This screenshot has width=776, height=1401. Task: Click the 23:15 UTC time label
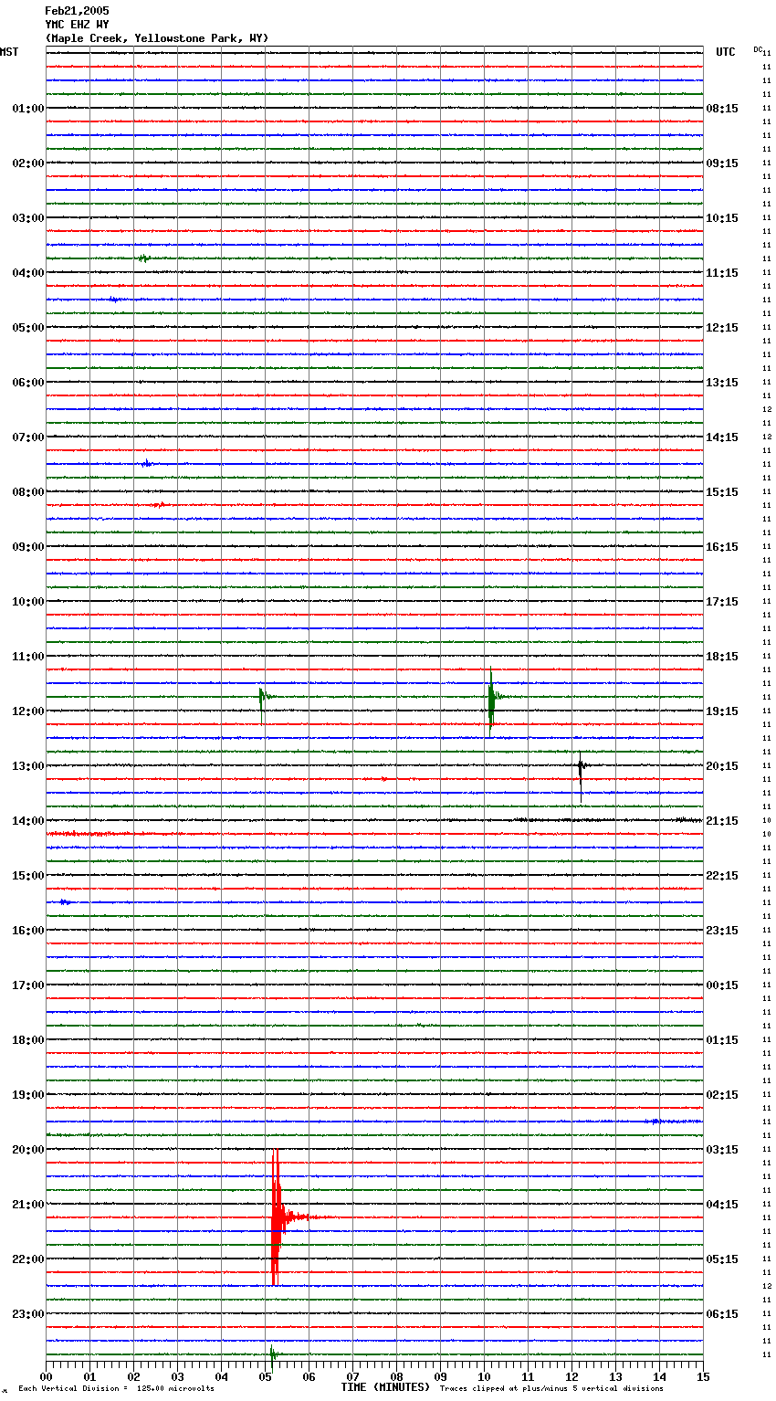click(722, 931)
